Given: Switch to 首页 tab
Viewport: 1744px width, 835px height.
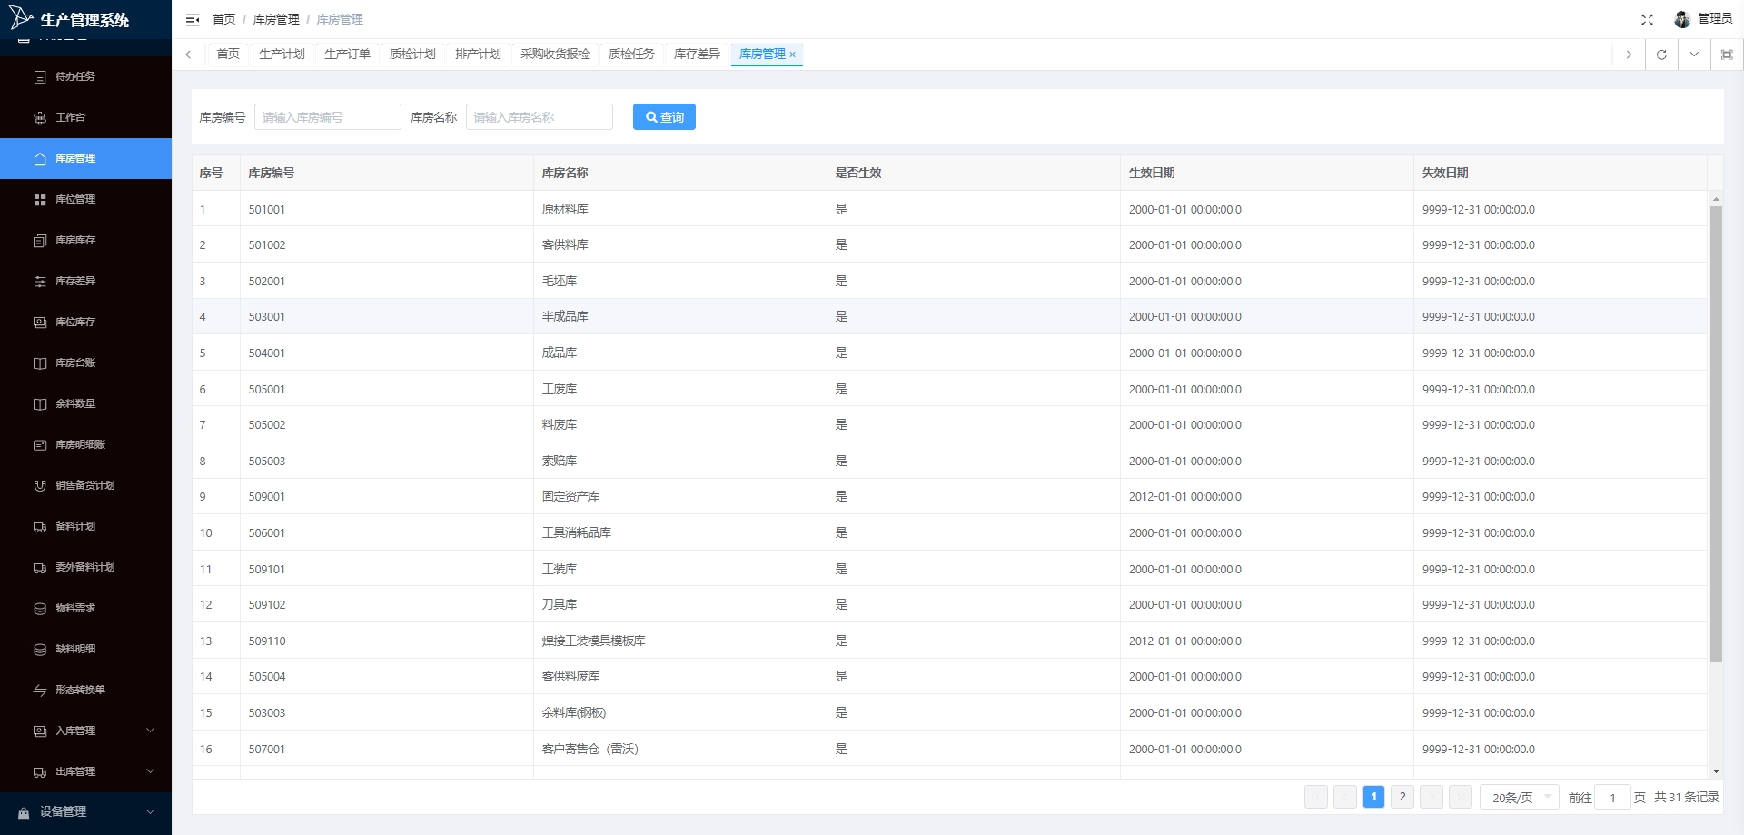Looking at the screenshot, I should pyautogui.click(x=228, y=55).
